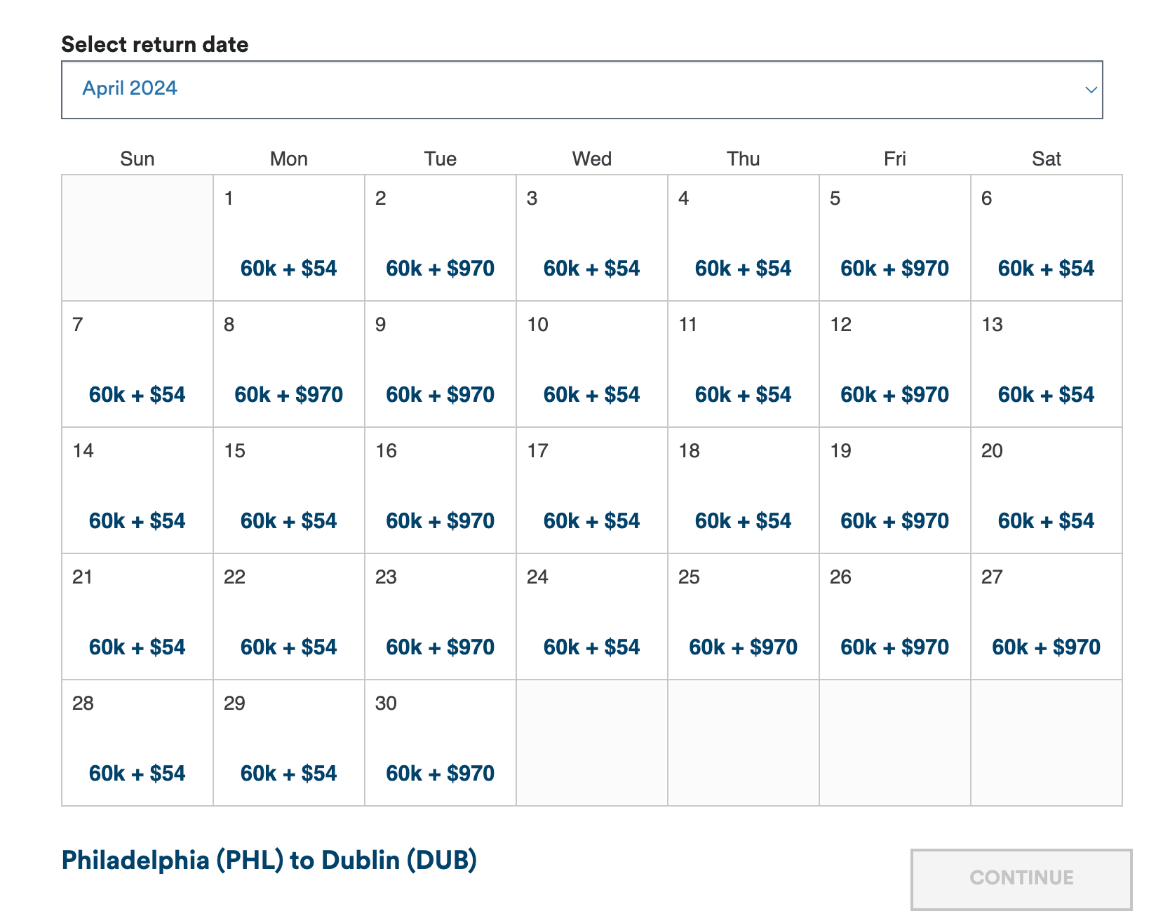Choose April 25 fare 60k + $970
The image size is (1163, 923).
point(743,647)
